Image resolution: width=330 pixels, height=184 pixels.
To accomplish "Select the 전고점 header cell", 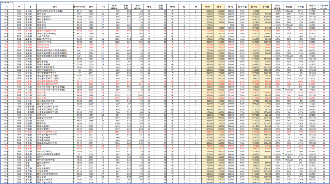I will [254, 7].
